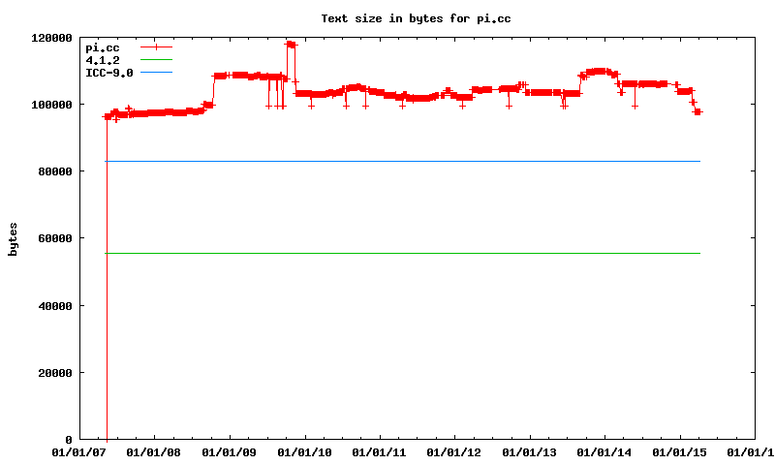Click the 4.1.2 legend label
775x465 pixels.
(102, 59)
